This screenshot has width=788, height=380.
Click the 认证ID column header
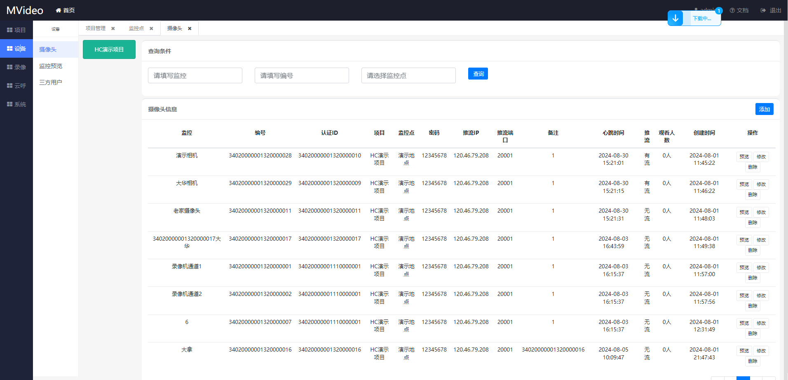(x=330, y=133)
